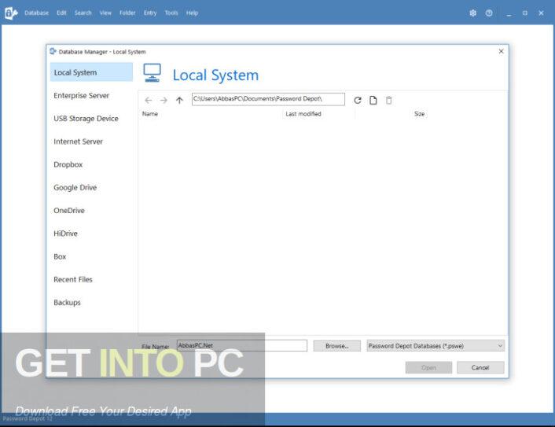Open the Search menu
The height and width of the screenshot is (427, 555).
coord(83,13)
